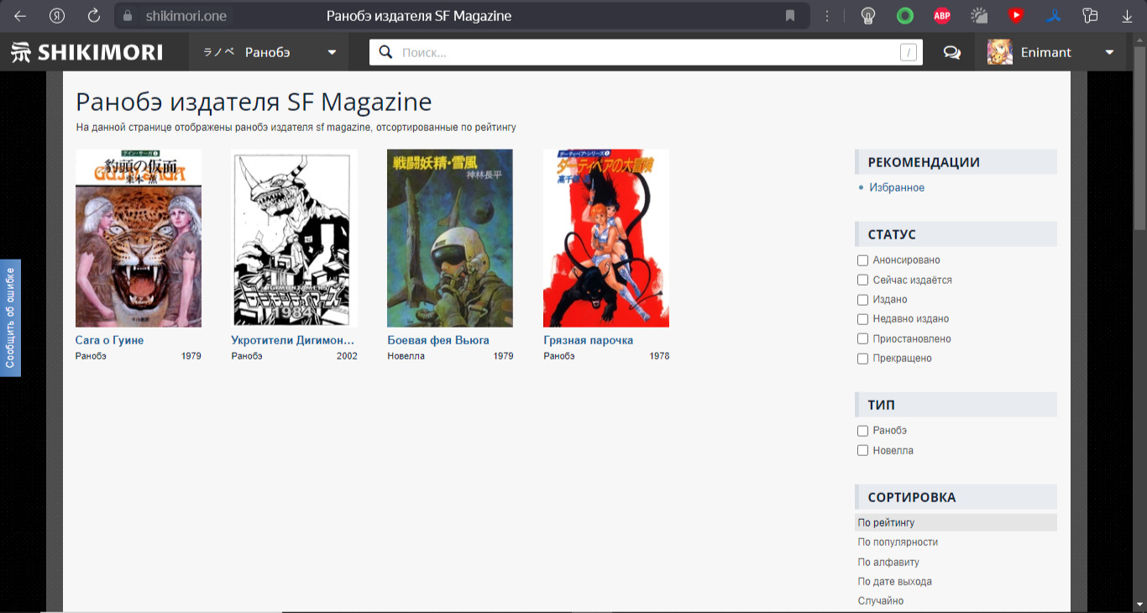Screen dimensions: 1147x613
Task: Check the Издано status filter
Action: tap(862, 300)
